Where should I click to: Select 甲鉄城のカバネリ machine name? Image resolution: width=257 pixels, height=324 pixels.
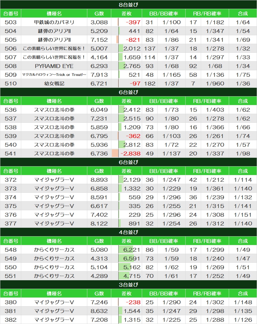(54, 22)
